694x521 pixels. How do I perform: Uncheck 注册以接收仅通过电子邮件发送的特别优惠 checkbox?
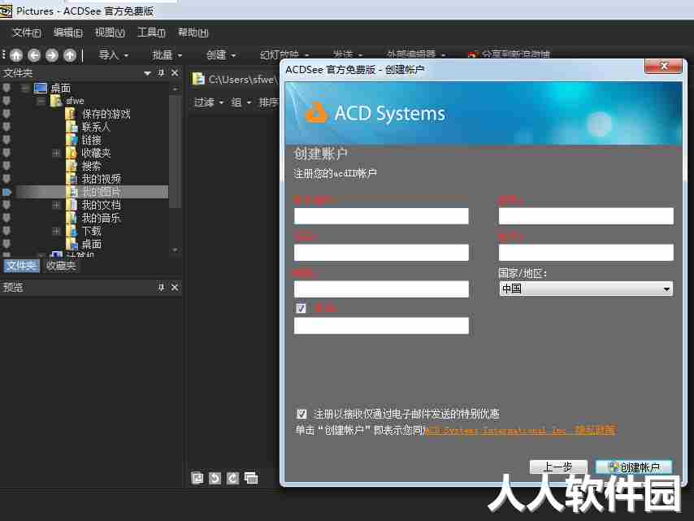[301, 414]
